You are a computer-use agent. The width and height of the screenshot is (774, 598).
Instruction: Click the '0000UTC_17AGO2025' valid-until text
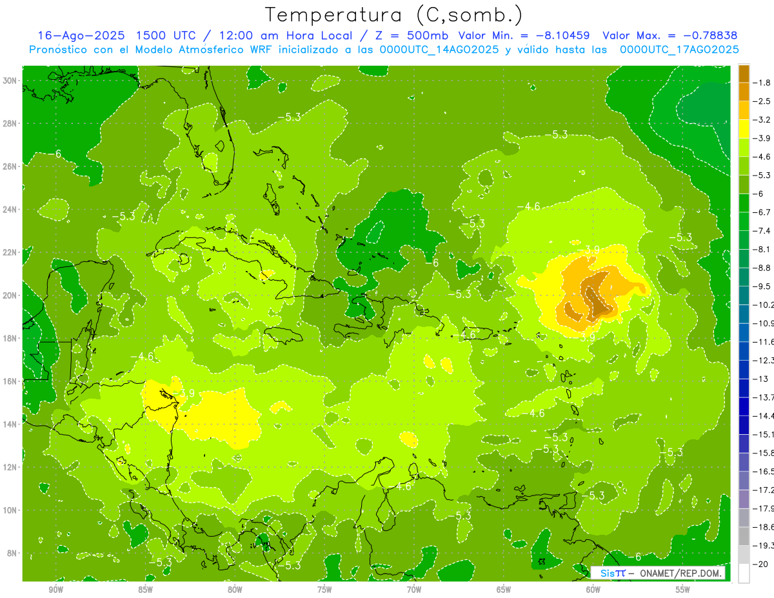(679, 50)
